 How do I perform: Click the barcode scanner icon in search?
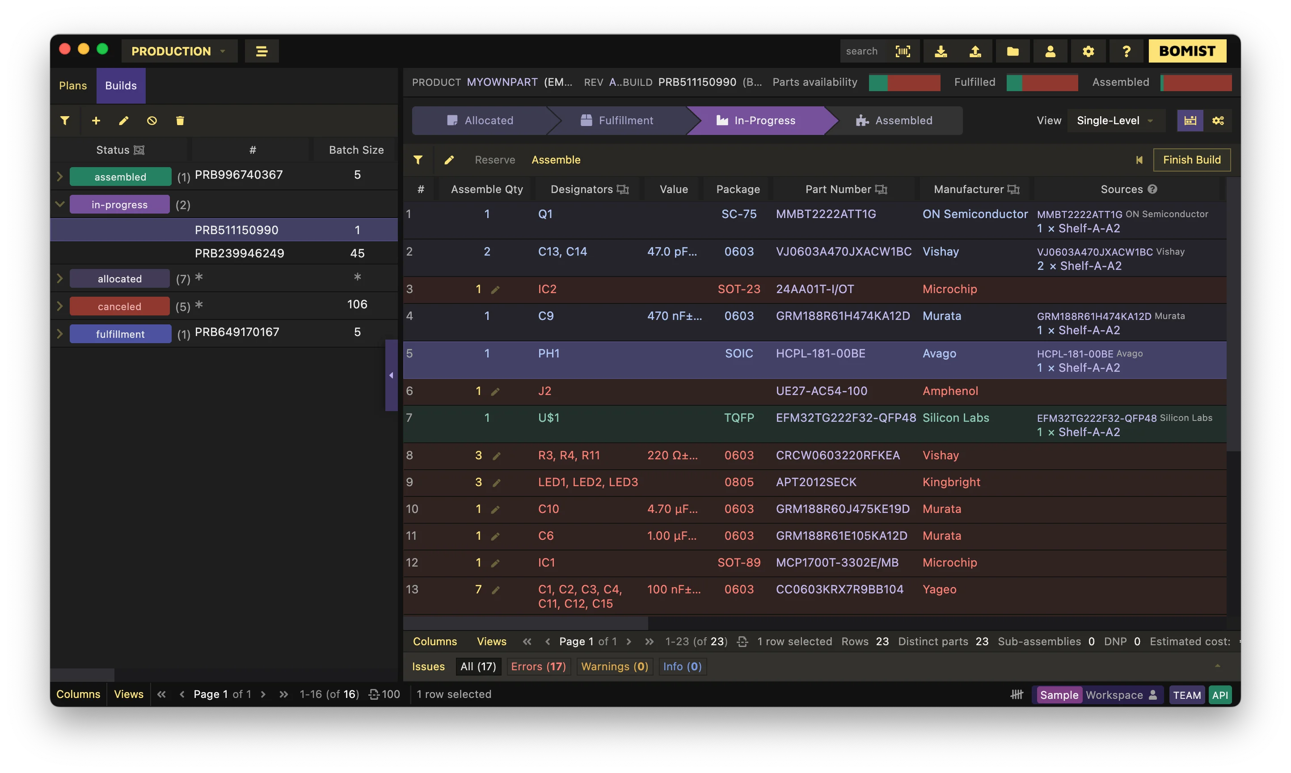click(903, 51)
